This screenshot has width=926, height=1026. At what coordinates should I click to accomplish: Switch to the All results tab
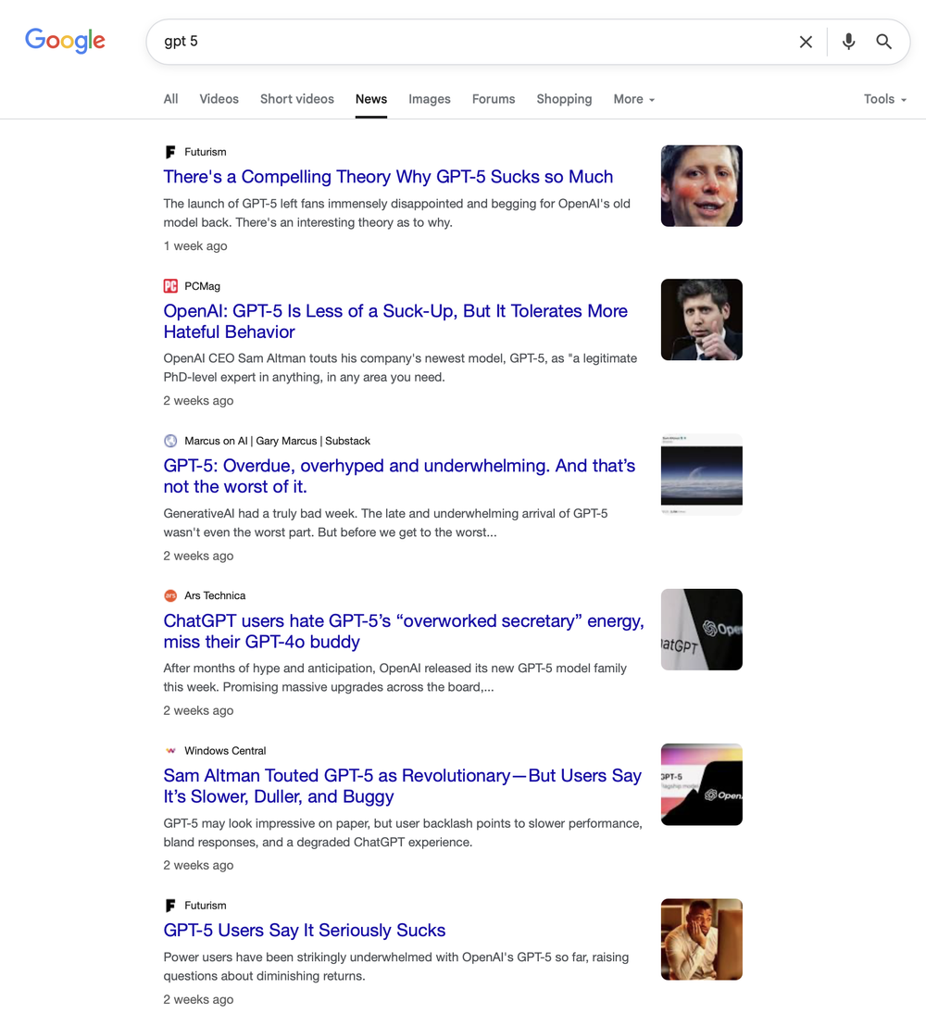(x=170, y=99)
